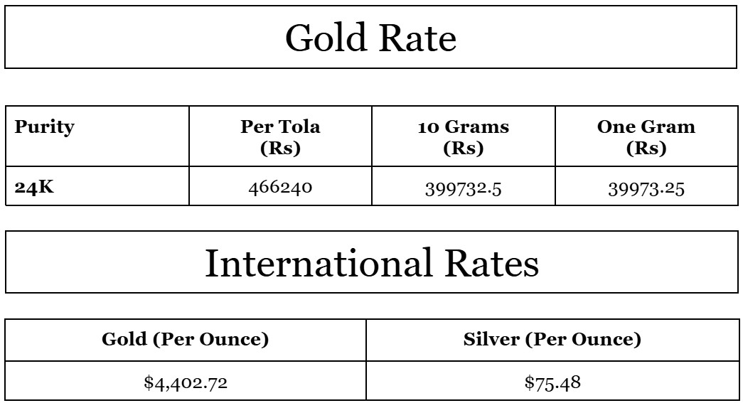Click "(Rs)" beneath the 10 Grams label
This screenshot has width=743, height=403.
pos(463,148)
